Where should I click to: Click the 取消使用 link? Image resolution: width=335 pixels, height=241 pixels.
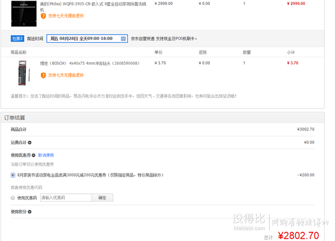point(46,156)
